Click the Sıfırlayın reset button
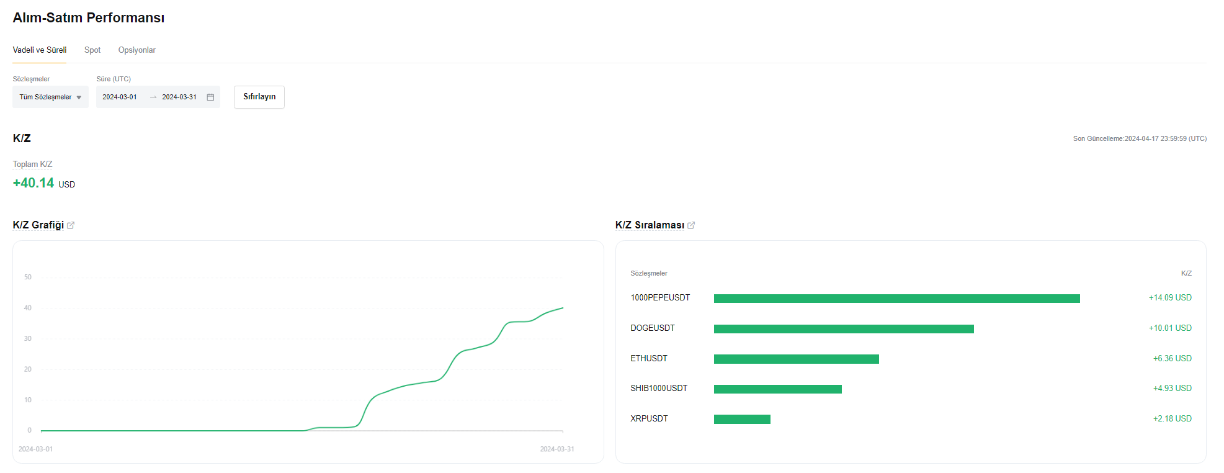 (259, 97)
